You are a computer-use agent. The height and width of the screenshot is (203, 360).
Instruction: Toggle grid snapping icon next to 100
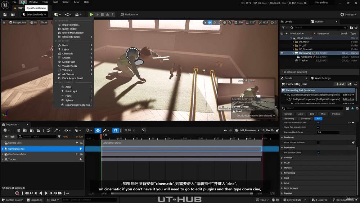point(236,22)
